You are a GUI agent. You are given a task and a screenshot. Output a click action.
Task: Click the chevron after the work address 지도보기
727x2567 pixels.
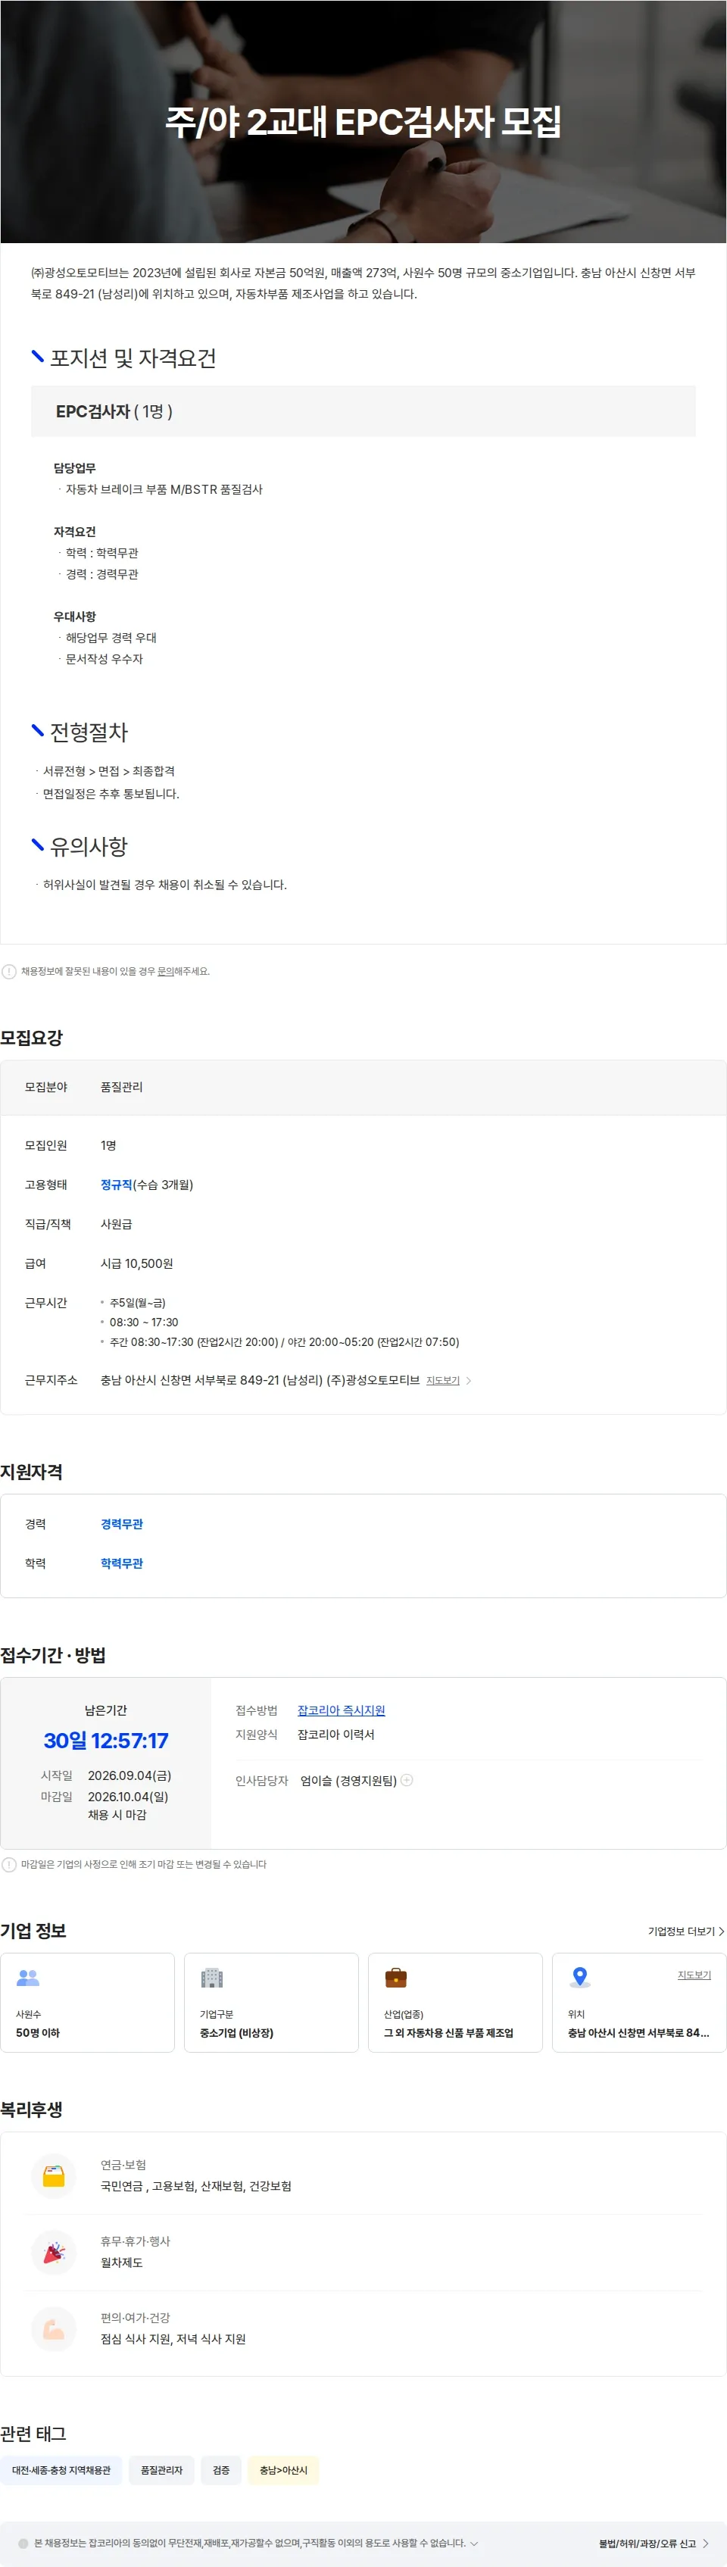[x=469, y=1380]
